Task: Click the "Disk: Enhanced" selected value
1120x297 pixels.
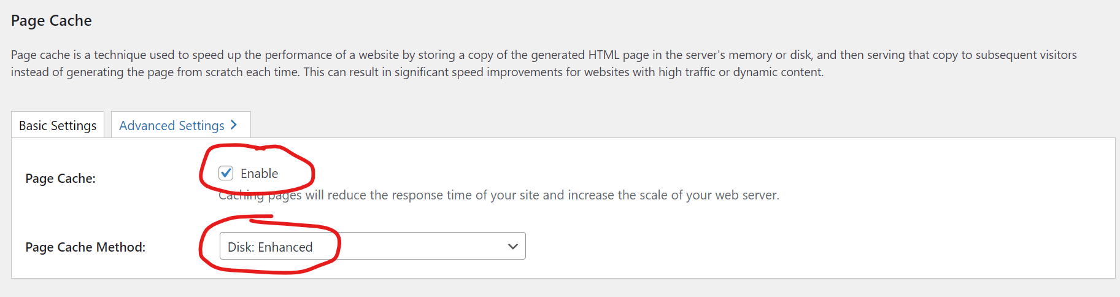Action: 270,247
